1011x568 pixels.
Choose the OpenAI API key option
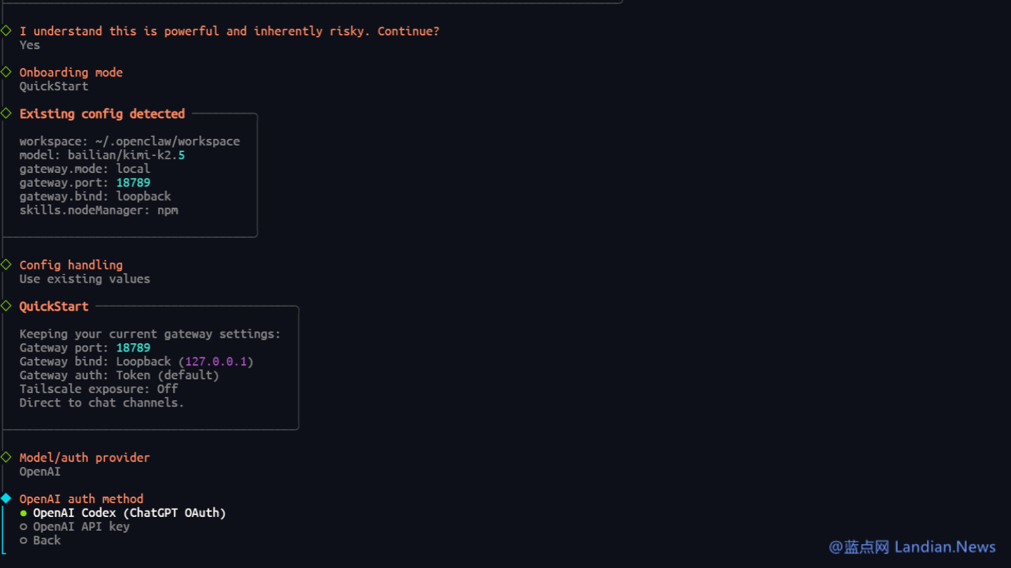82,526
